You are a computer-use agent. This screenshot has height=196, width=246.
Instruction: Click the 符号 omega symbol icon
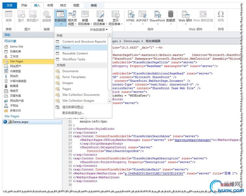pos(221,14)
